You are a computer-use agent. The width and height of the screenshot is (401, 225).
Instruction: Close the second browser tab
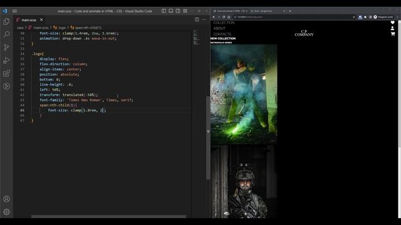tap(284, 11)
